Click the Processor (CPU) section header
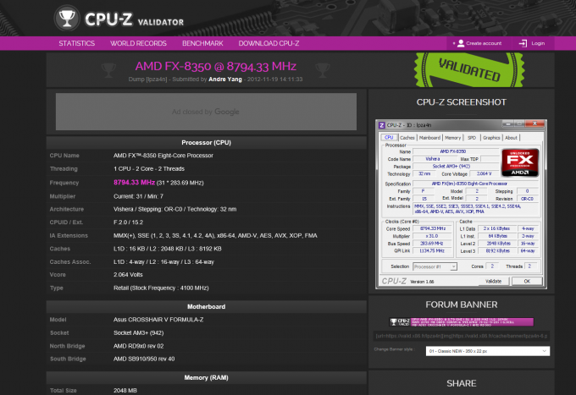This screenshot has height=395, width=576. 206,143
